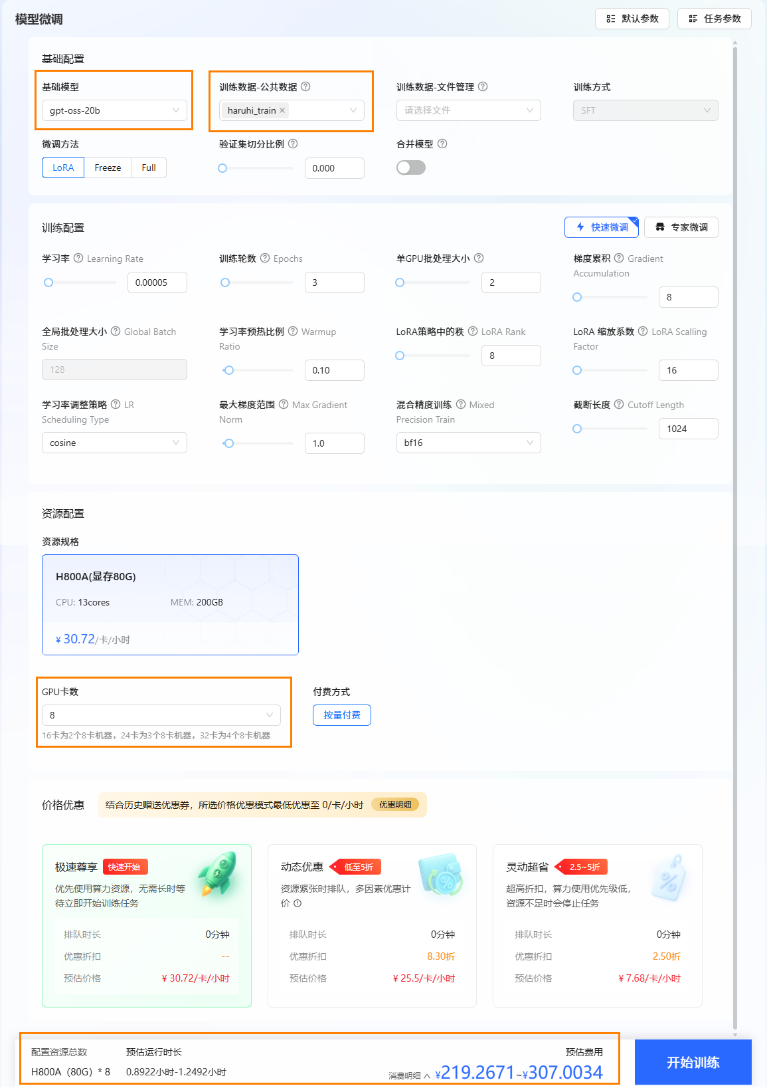Click Cutoff Length input 1024
Screen dimensions: 767x1088
(689, 429)
